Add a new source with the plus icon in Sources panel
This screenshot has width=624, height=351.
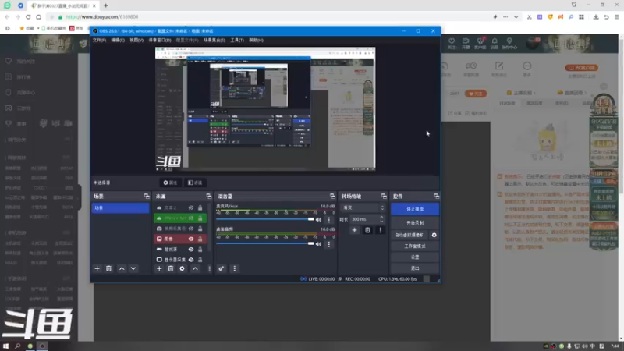pos(159,268)
